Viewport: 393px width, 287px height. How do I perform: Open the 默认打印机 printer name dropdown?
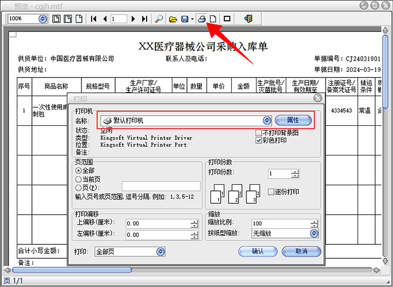267,120
